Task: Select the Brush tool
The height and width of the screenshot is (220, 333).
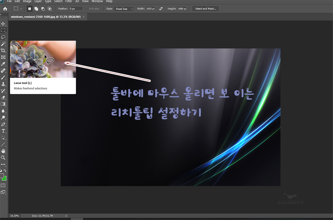Action: 3,77
